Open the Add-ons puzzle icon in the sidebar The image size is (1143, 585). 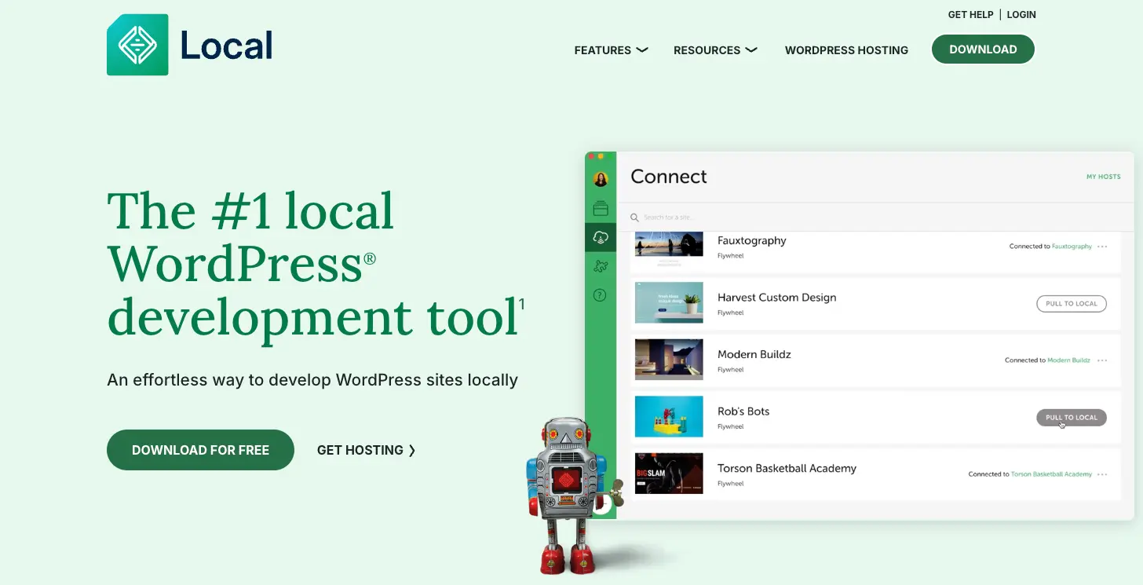[x=601, y=266]
